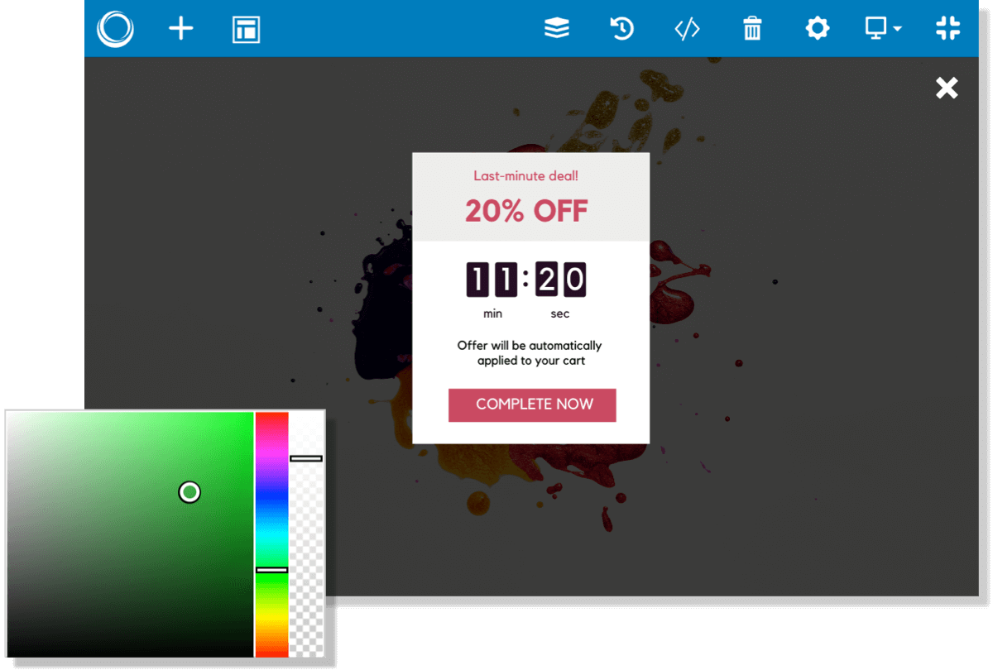Click the countdown minutes digits
Screen dimensions: 993x670
(492, 280)
